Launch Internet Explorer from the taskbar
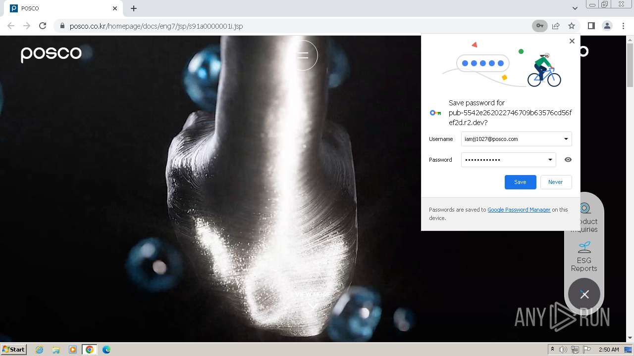The height and width of the screenshot is (356, 634). (x=39, y=350)
